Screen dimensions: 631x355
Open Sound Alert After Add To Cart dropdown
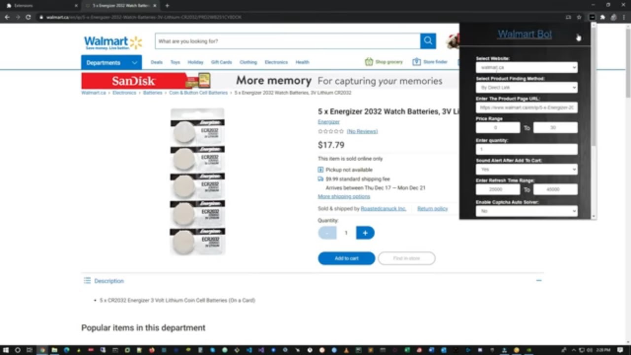(526, 169)
